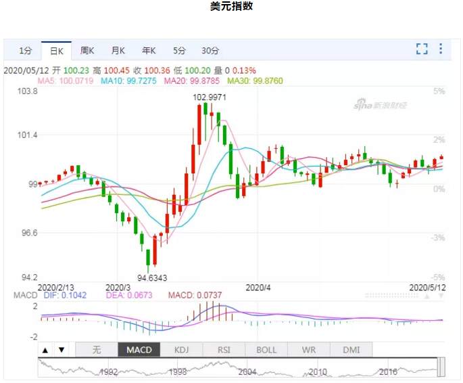Click the MA5: 100.0719 legend

click(66, 81)
